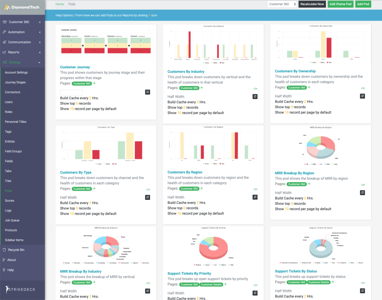Expand Communication sidebar menu
Image resolution: width=382 pixels, height=300 pixels.
(22, 42)
